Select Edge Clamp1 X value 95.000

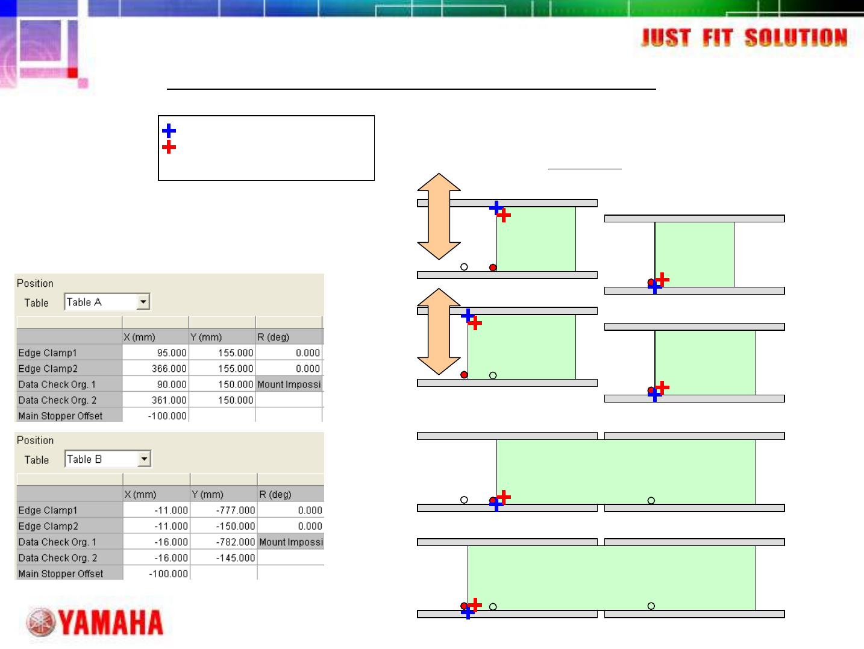[155, 353]
